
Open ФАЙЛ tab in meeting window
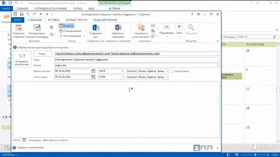pos(17,20)
